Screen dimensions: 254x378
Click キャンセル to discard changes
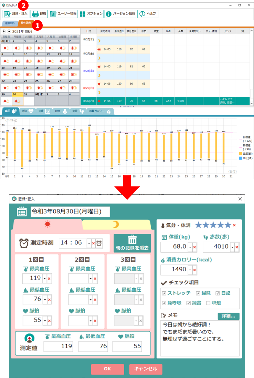[x=146, y=369]
